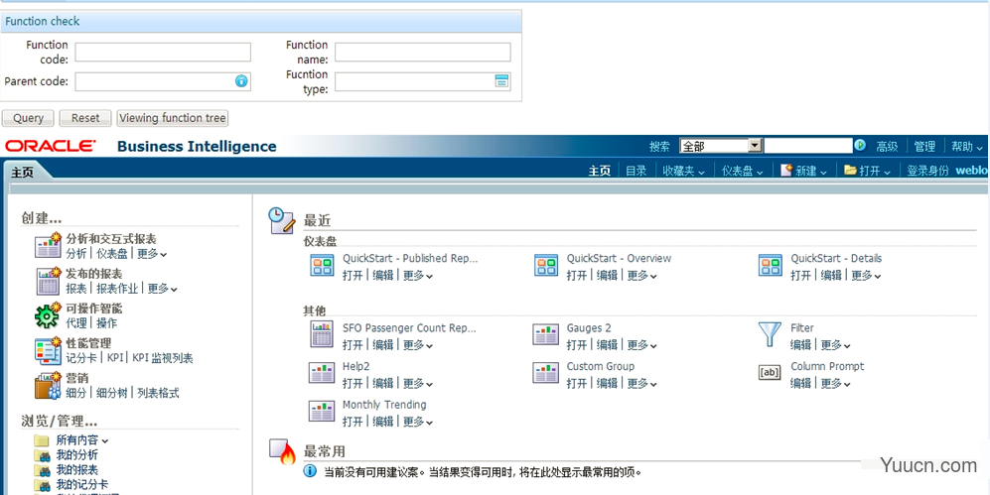Open the 我的分析 folder link
Screen dimensions: 990x495
(x=76, y=455)
